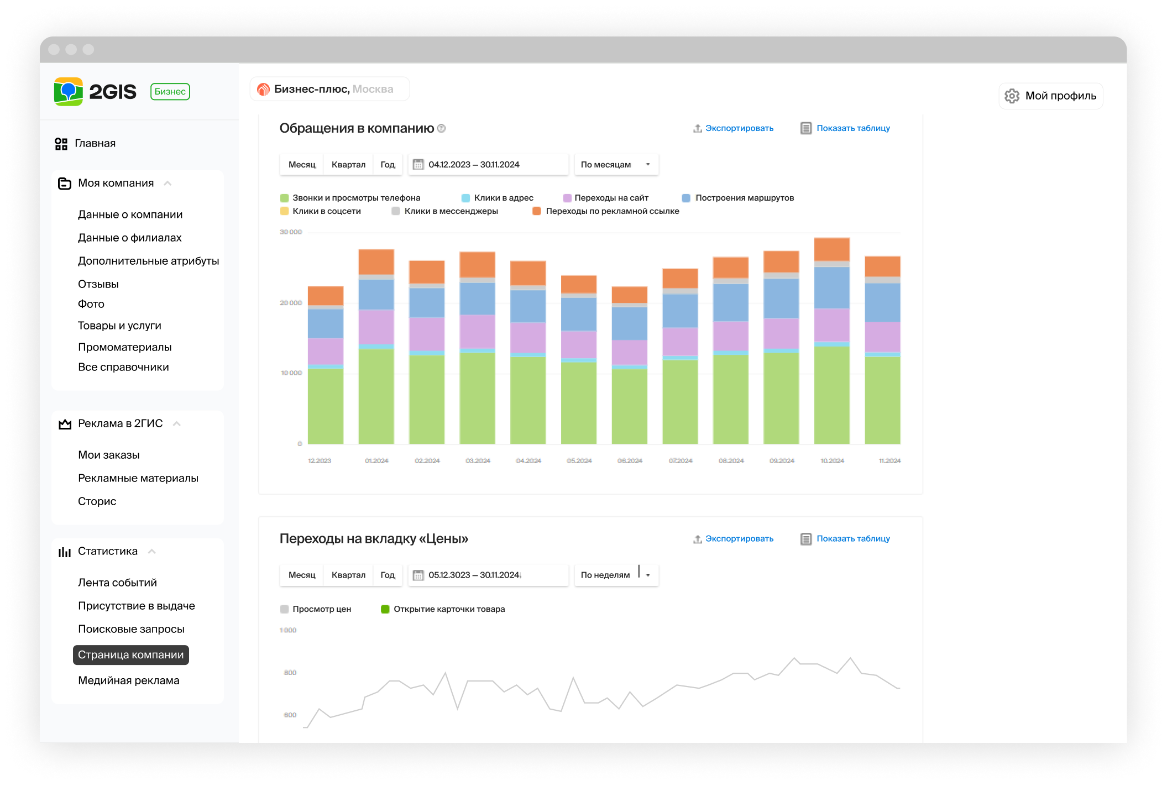Click calendar icon beside 04.12.2023 date range
This screenshot has height=786, width=1167.
[418, 165]
